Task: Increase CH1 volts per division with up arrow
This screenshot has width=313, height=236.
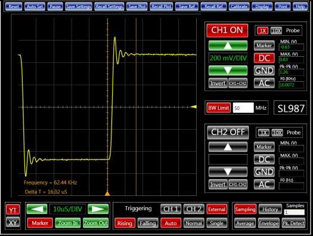Action: (228, 45)
